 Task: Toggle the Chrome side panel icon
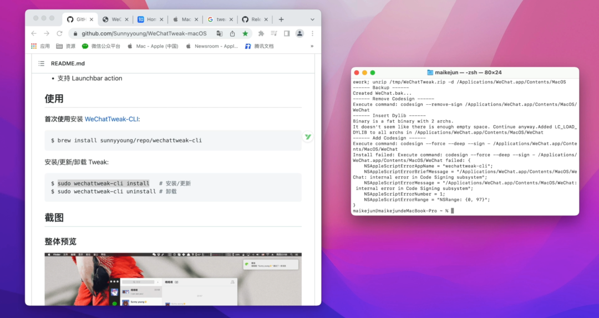coord(287,34)
